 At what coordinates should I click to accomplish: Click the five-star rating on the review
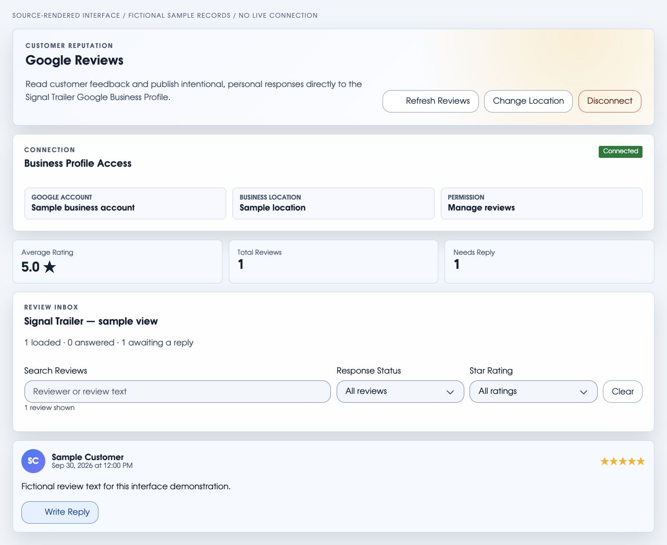(623, 461)
